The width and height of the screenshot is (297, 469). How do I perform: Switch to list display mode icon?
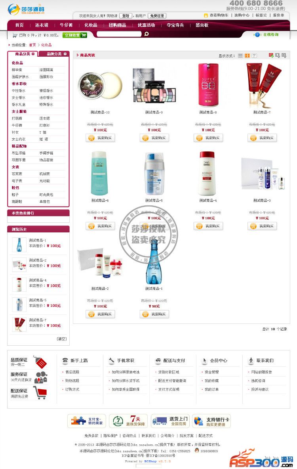pos(240,56)
